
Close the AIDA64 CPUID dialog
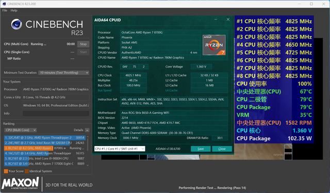[228, 20]
